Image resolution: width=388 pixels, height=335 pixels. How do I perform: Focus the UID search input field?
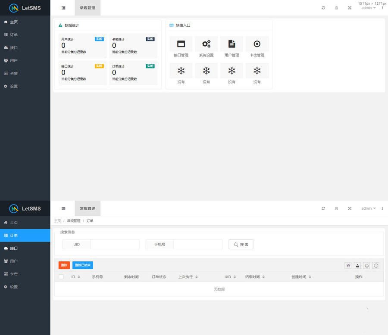click(115, 245)
